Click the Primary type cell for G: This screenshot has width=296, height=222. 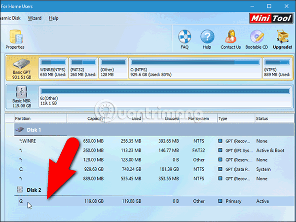point(233,201)
